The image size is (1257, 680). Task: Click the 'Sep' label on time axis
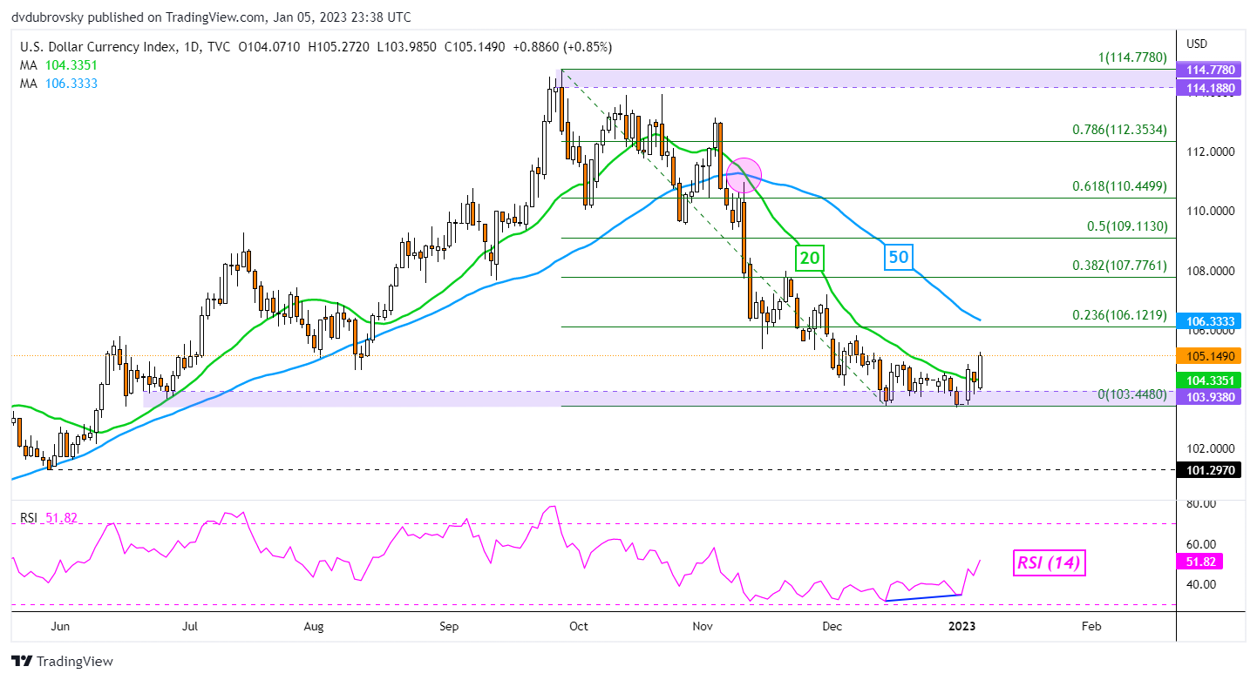coord(448,626)
